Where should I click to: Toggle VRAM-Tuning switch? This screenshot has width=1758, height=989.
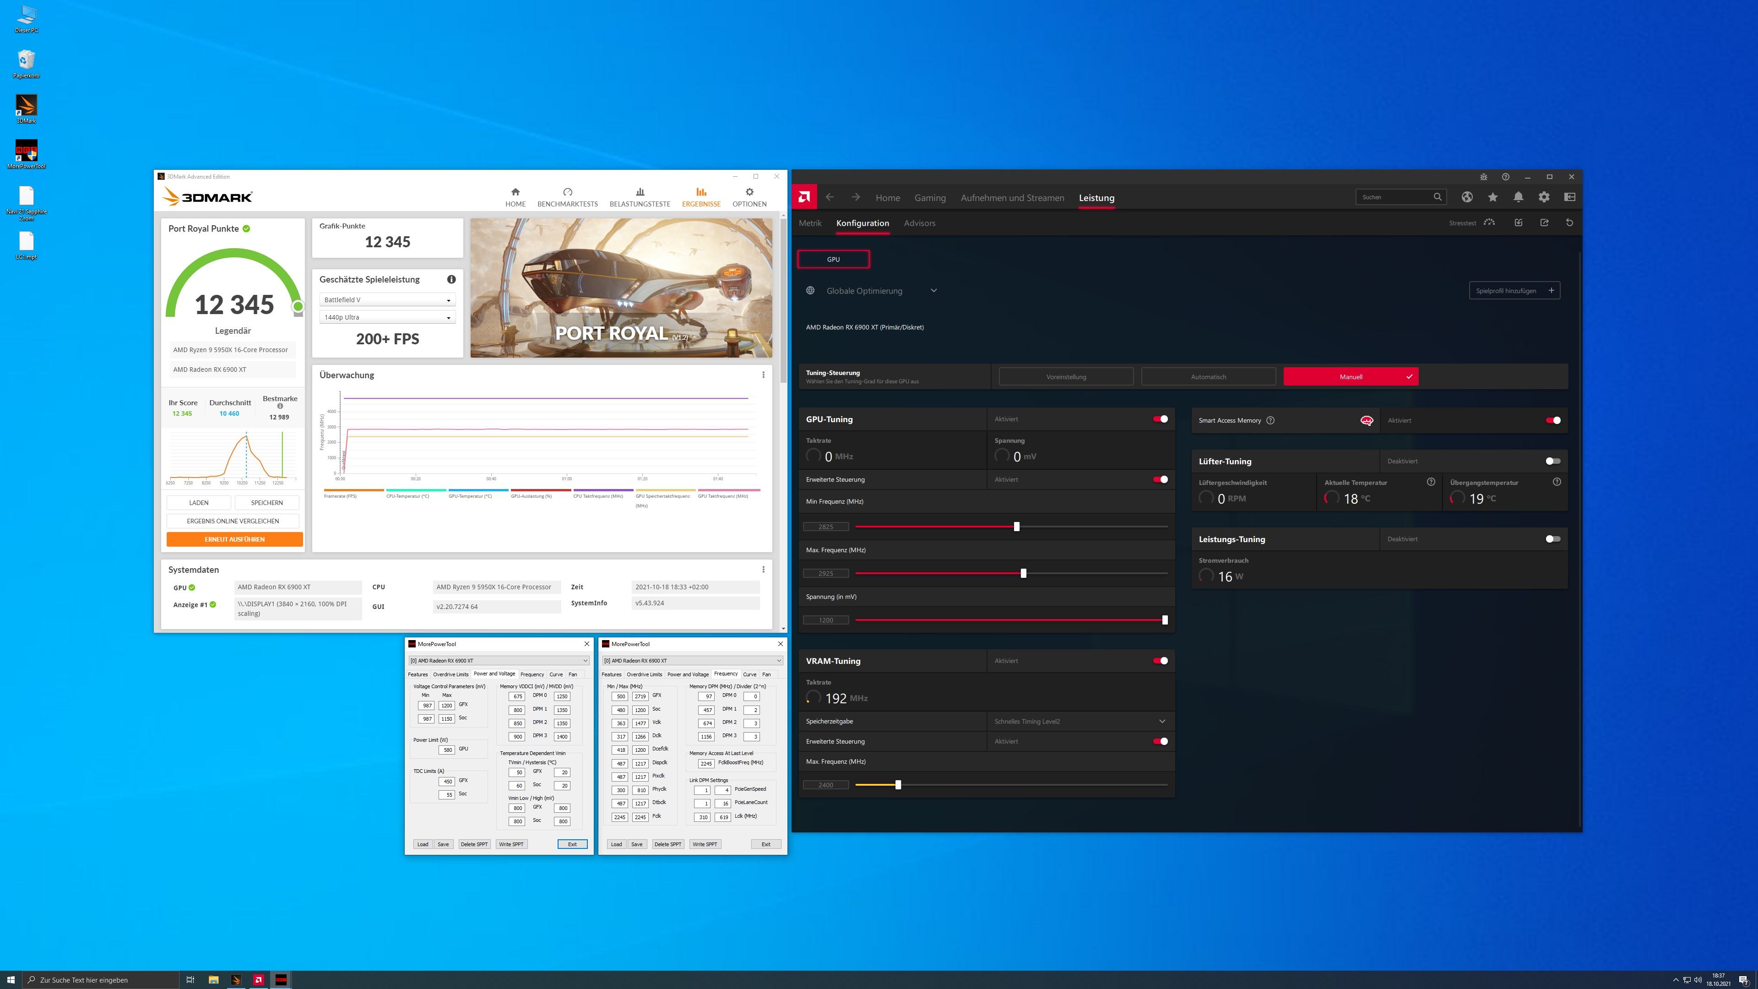(x=1160, y=661)
